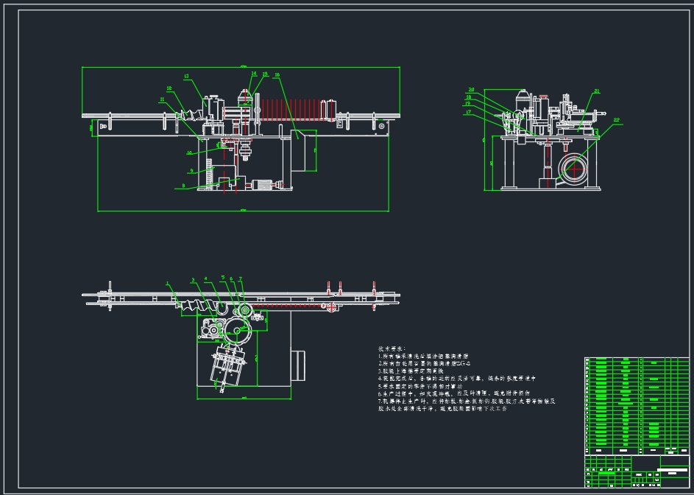Click technical requirement line 6 text
Image resolution: width=694 pixels, height=495 pixels.
click(454, 393)
